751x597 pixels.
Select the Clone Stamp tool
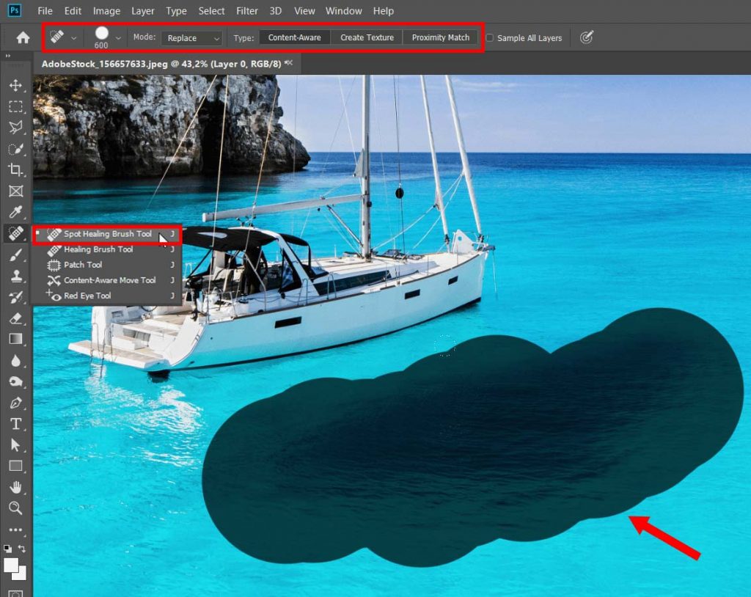pos(16,276)
